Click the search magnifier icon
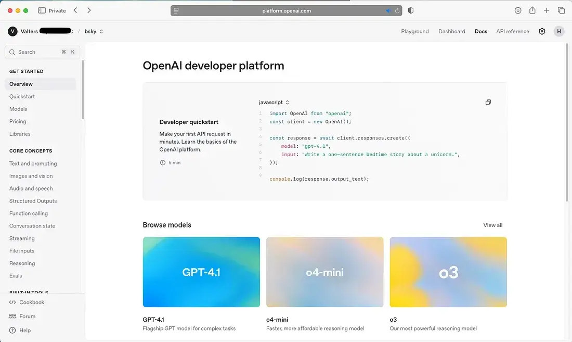The height and width of the screenshot is (342, 572). coord(12,52)
